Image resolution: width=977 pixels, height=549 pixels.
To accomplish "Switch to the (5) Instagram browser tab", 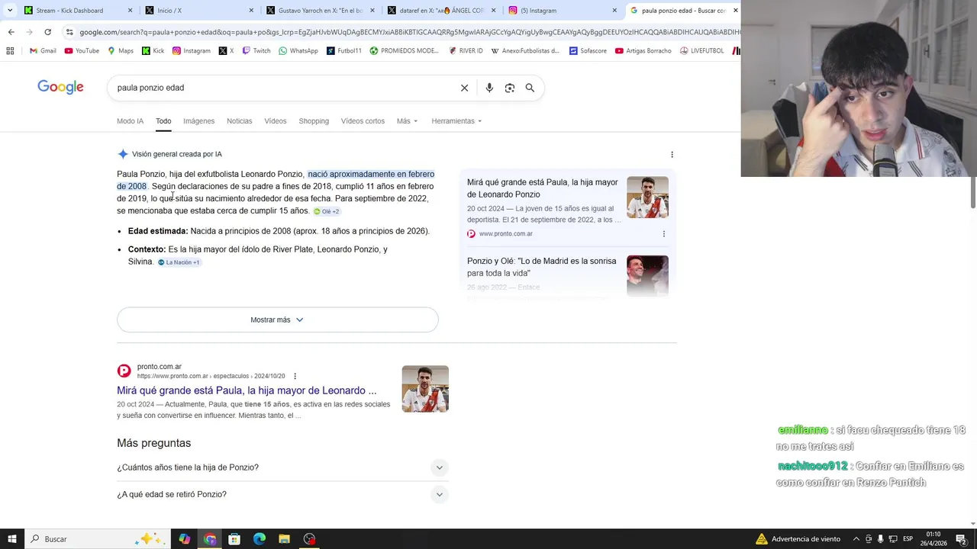I will (x=562, y=11).
